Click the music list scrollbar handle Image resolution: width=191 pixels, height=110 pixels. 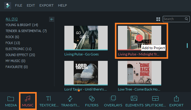(x=187, y=46)
